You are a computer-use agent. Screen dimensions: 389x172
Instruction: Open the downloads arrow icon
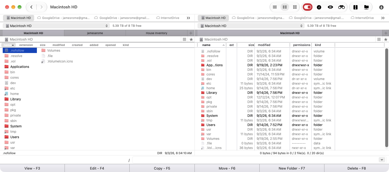pos(381,7)
